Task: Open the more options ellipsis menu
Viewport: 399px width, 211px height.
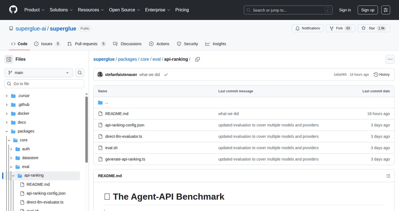Action: click(x=390, y=59)
